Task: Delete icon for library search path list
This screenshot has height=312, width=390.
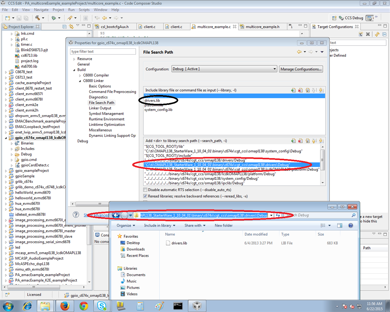Action: [300, 141]
